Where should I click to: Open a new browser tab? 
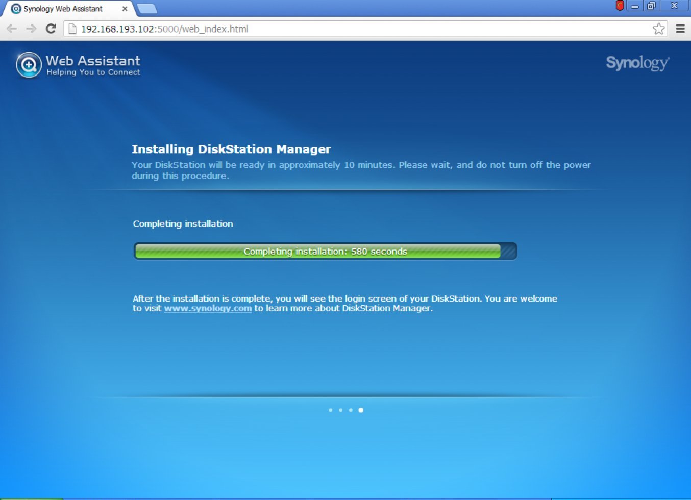(x=146, y=9)
